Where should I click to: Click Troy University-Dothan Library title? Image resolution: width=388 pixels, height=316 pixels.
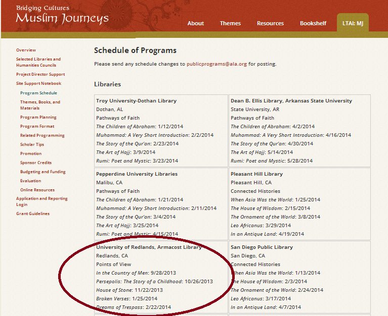[137, 101]
